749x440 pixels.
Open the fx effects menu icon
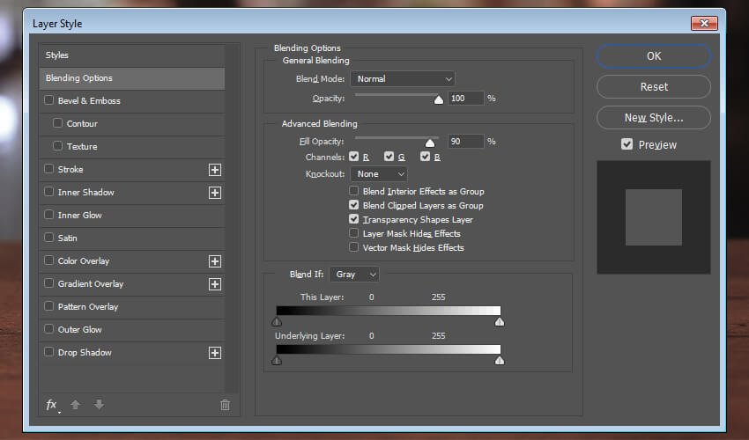[52, 405]
